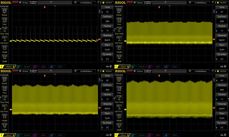The width and height of the screenshot is (229, 137).
Task: Select +Width icon in bottom-left capture
Action: click(x=5, y=117)
